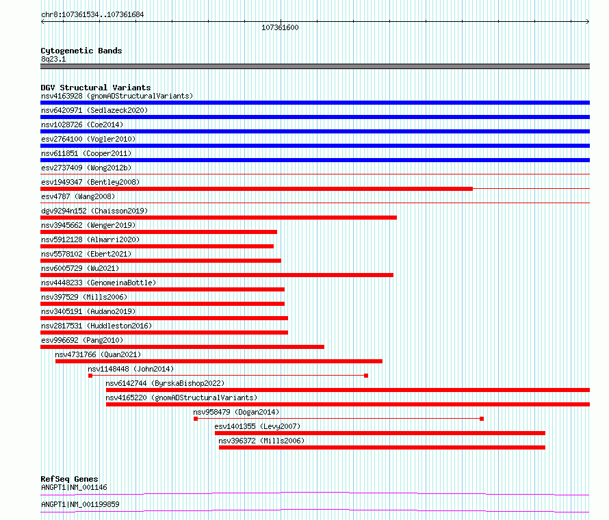The width and height of the screenshot is (609, 520).
Task: Click the red Levy2007 variant bar
Action: (x=380, y=433)
